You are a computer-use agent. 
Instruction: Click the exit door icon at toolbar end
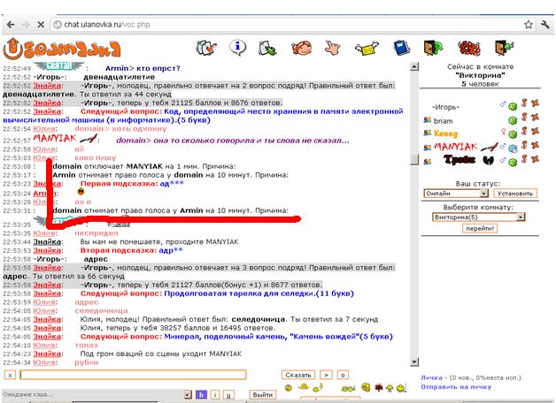(x=504, y=47)
